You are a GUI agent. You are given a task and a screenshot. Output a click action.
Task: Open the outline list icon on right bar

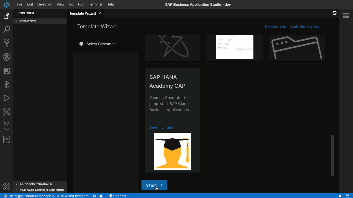(346, 16)
